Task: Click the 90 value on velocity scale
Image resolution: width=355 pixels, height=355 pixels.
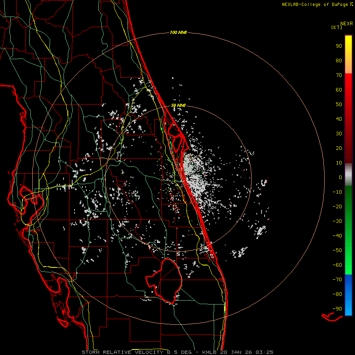Action: click(339, 46)
